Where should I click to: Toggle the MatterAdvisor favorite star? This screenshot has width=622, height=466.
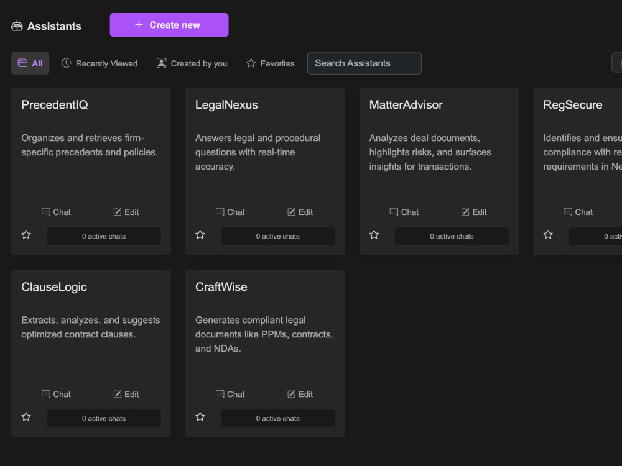tap(374, 235)
